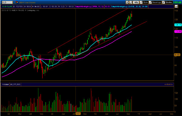182x116 pixels.
Task: Click the GLD 3 y W chart label
Action: 7,7
